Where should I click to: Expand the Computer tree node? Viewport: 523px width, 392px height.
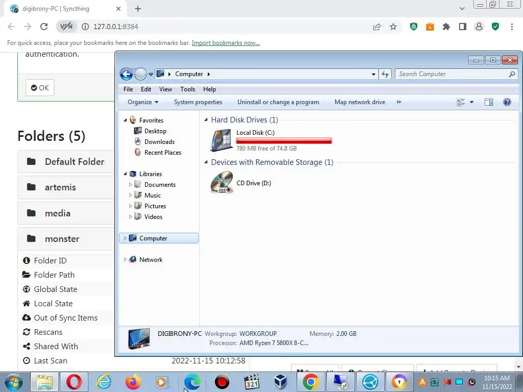point(125,238)
